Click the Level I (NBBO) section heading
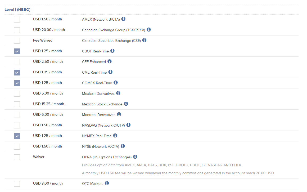307x192 pixels. tap(17, 10)
